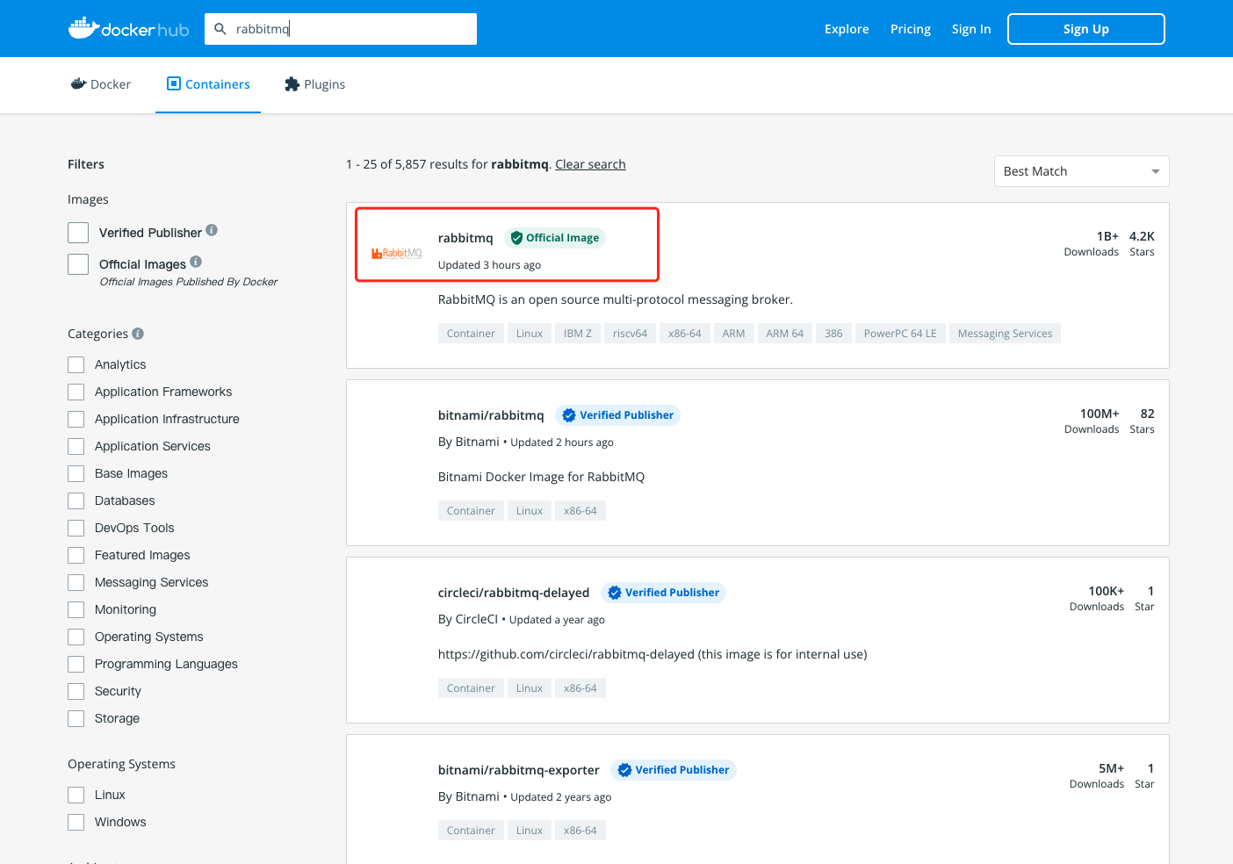Check the Programming Languages category
This screenshot has width=1233, height=864.
tap(76, 664)
